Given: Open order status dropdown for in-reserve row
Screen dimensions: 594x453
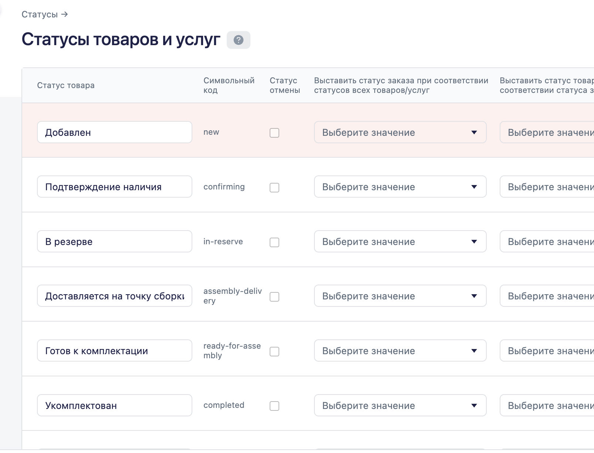Looking at the screenshot, I should [x=400, y=242].
